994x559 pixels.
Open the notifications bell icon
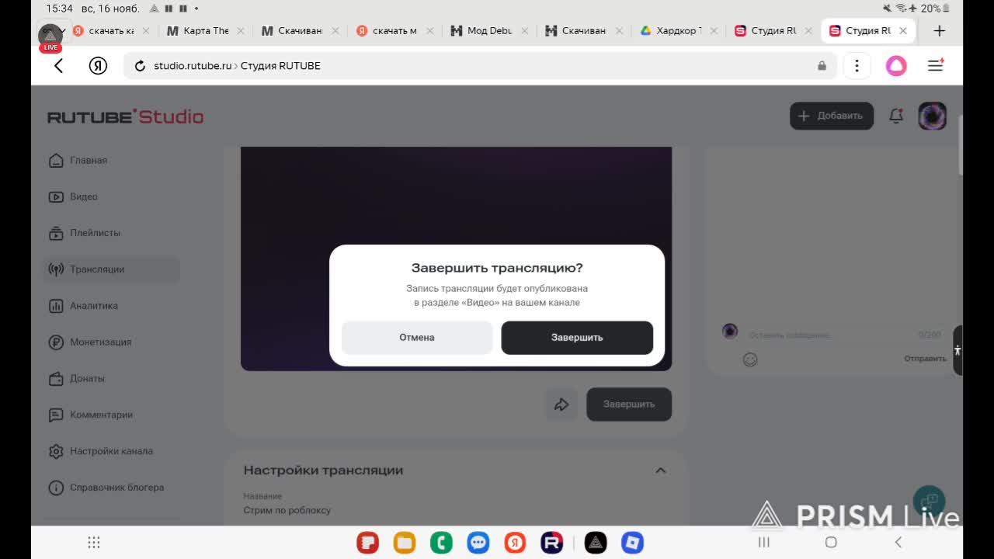(896, 116)
